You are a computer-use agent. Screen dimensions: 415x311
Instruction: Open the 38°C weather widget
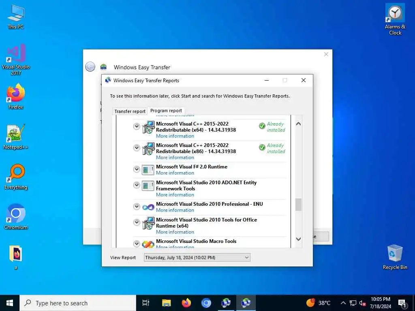pos(319,303)
